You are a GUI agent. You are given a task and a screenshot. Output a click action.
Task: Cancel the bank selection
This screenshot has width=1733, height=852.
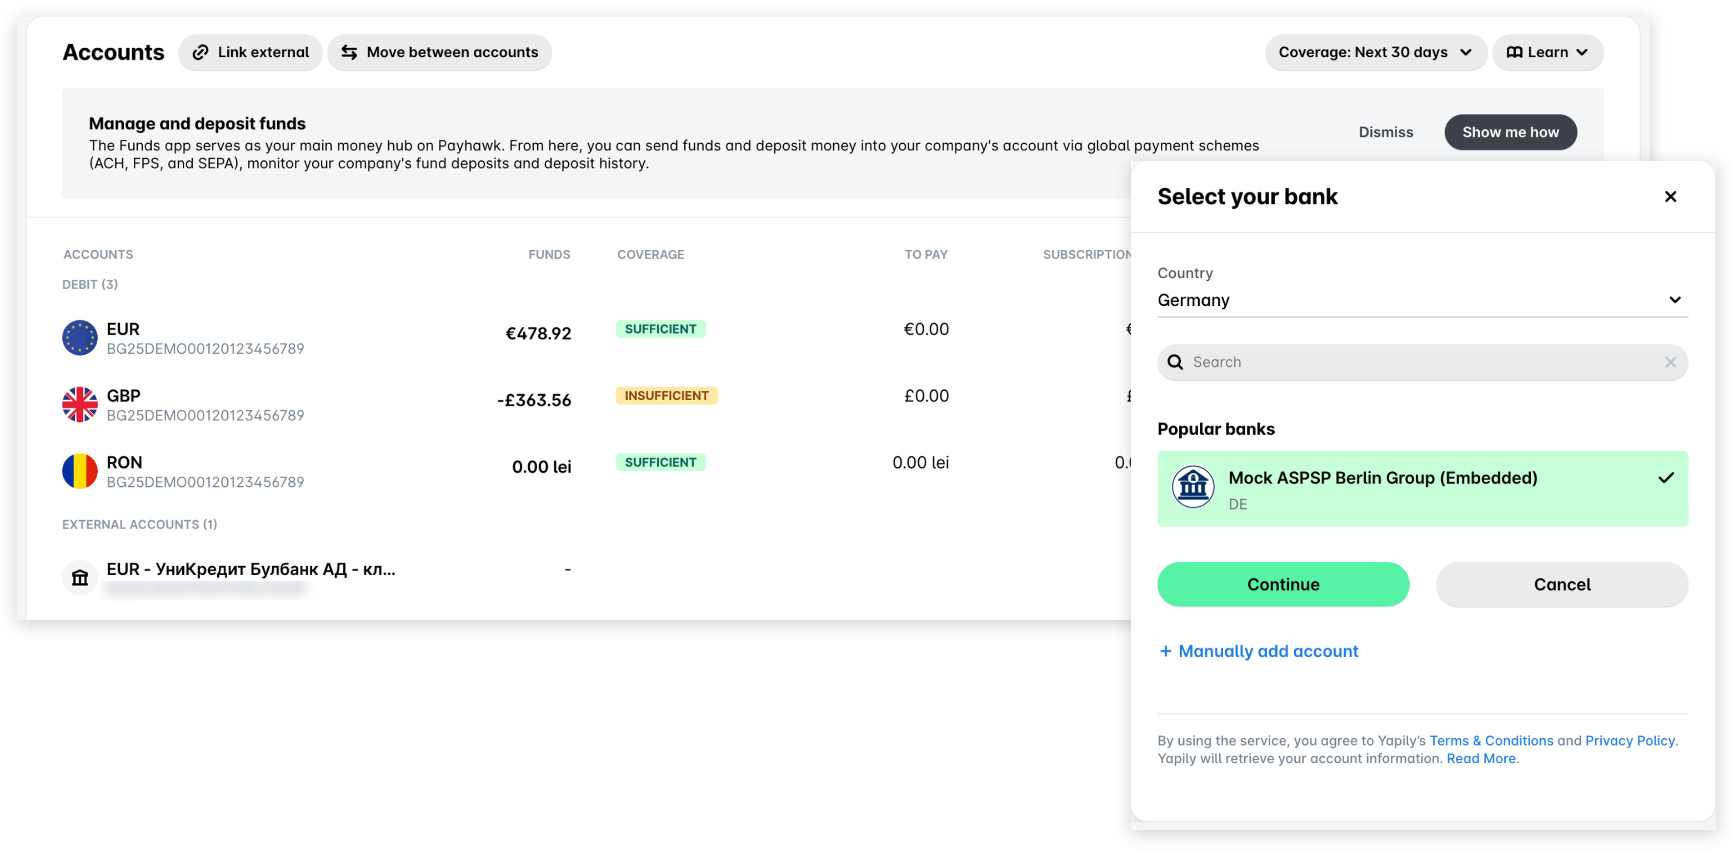coord(1561,584)
